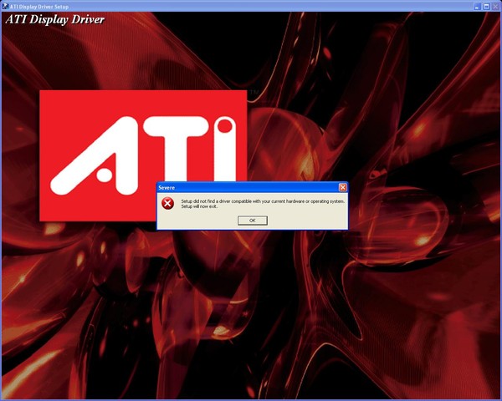Click the ATI Display Driver Setup title bar icon
The image size is (502, 401).
tap(5, 6)
